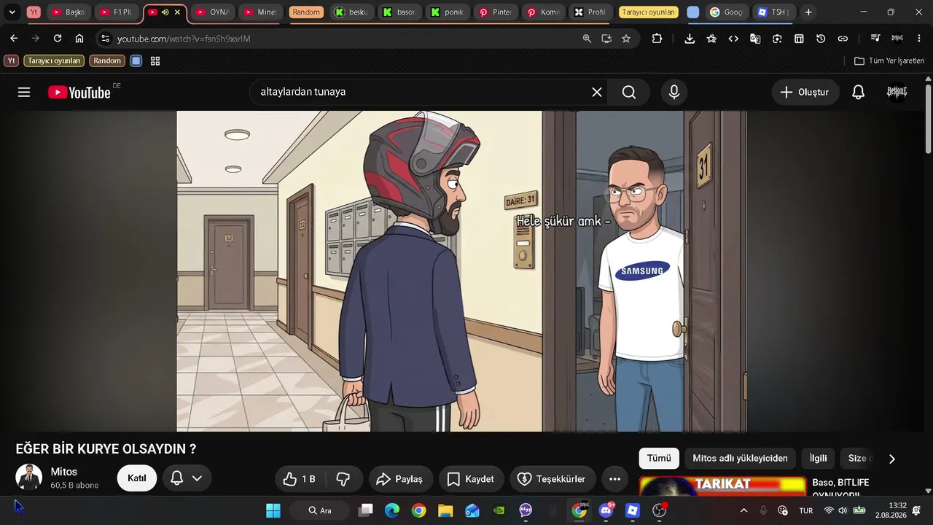This screenshot has height=525, width=933.
Task: Select 'Mitos adlı yükleyiciden' filter chip
Action: 740,458
